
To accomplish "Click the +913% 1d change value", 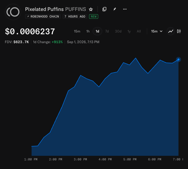I will (x=57, y=42).
